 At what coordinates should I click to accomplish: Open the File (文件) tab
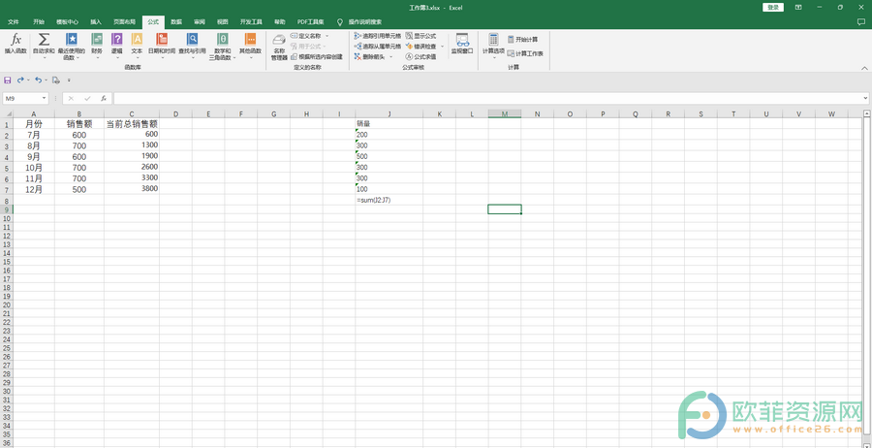coord(14,21)
